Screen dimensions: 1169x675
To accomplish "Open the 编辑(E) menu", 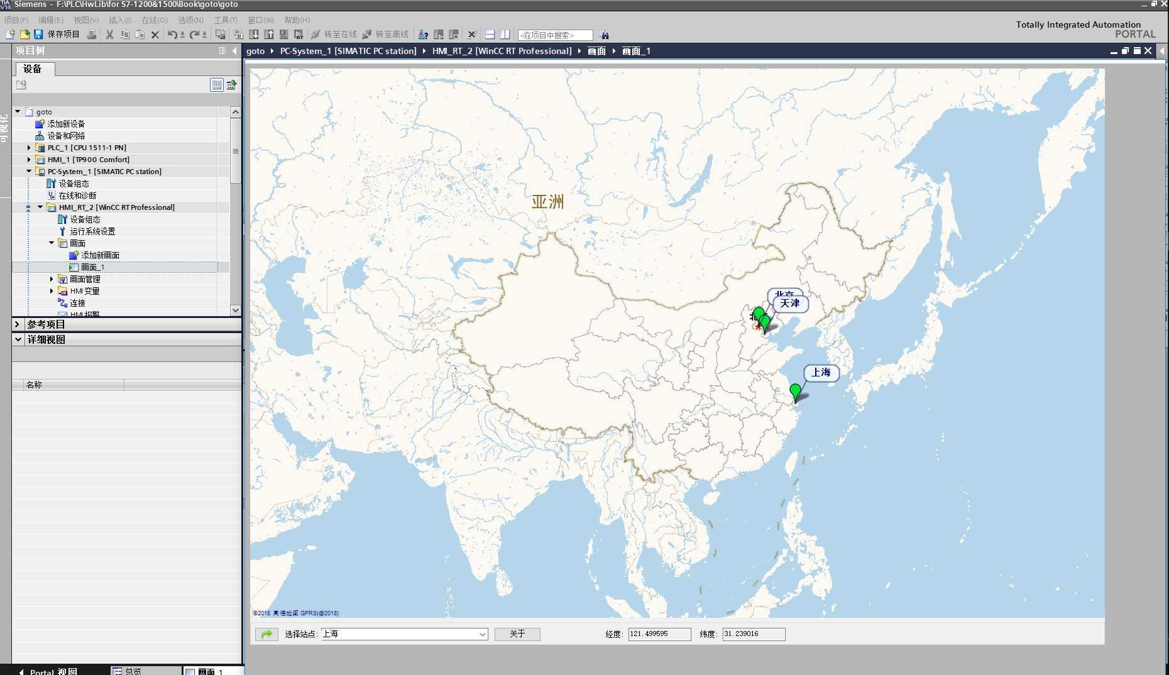I will pos(50,20).
